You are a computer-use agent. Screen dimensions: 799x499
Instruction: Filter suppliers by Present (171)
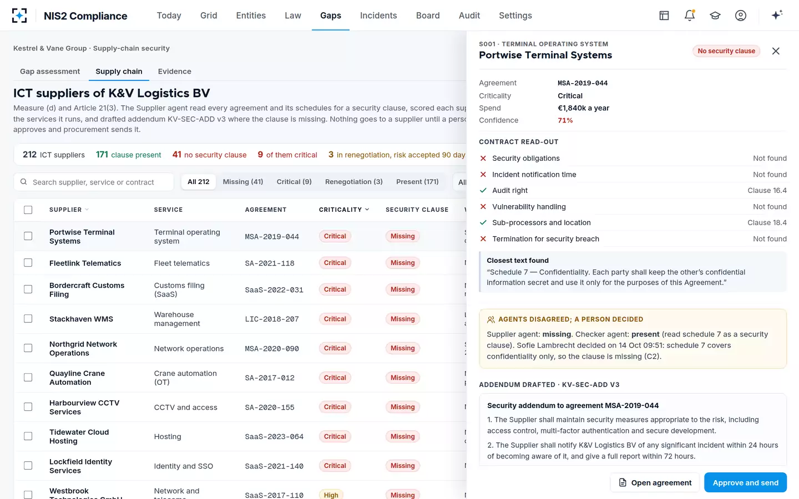click(417, 182)
